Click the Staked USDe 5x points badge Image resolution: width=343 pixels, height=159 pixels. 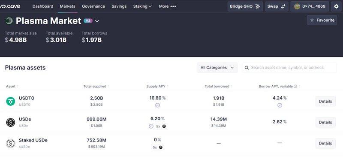(158, 147)
